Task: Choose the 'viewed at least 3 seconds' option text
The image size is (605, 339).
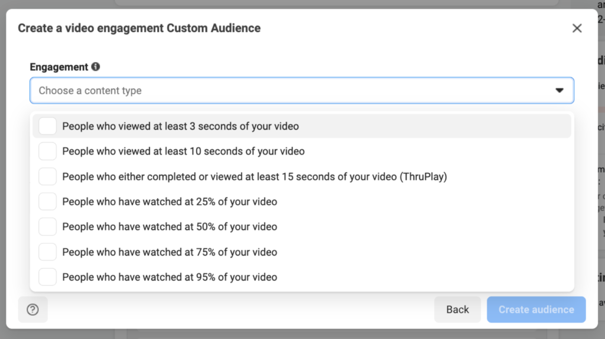Action: coord(180,126)
